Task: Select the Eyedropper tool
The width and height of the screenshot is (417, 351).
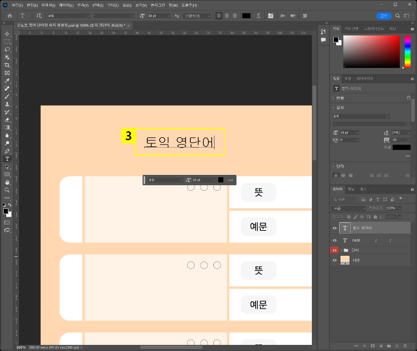Action: 7,81
